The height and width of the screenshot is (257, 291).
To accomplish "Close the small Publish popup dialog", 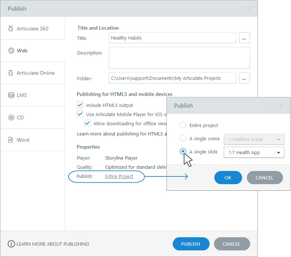I will (x=281, y=105).
